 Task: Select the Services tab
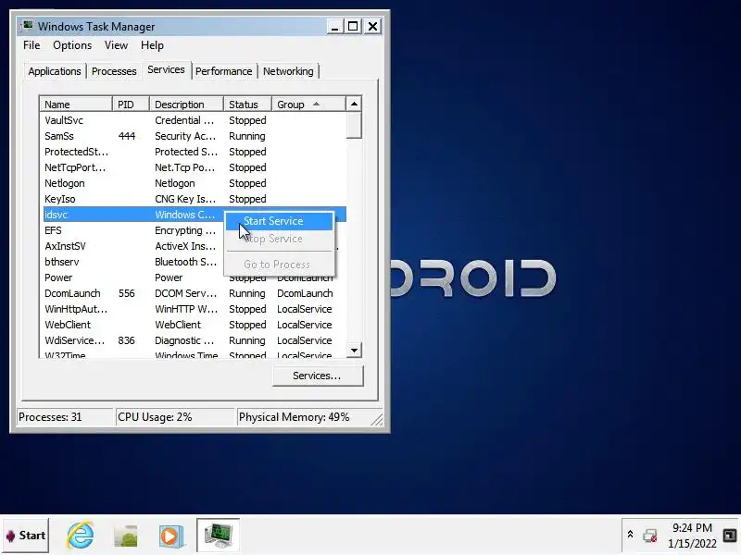(166, 70)
